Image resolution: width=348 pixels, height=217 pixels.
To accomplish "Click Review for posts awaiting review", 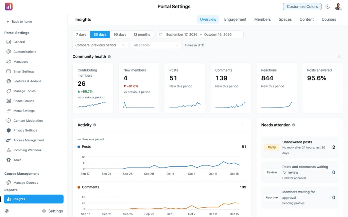I will click(272, 172).
